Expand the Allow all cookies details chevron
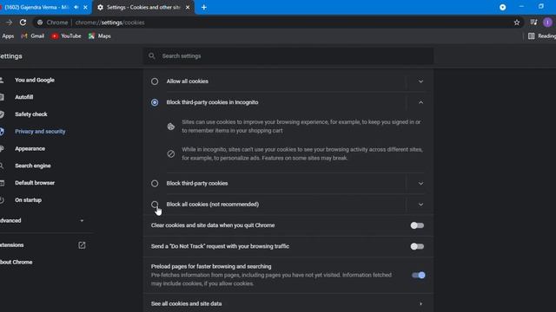 pos(420,81)
